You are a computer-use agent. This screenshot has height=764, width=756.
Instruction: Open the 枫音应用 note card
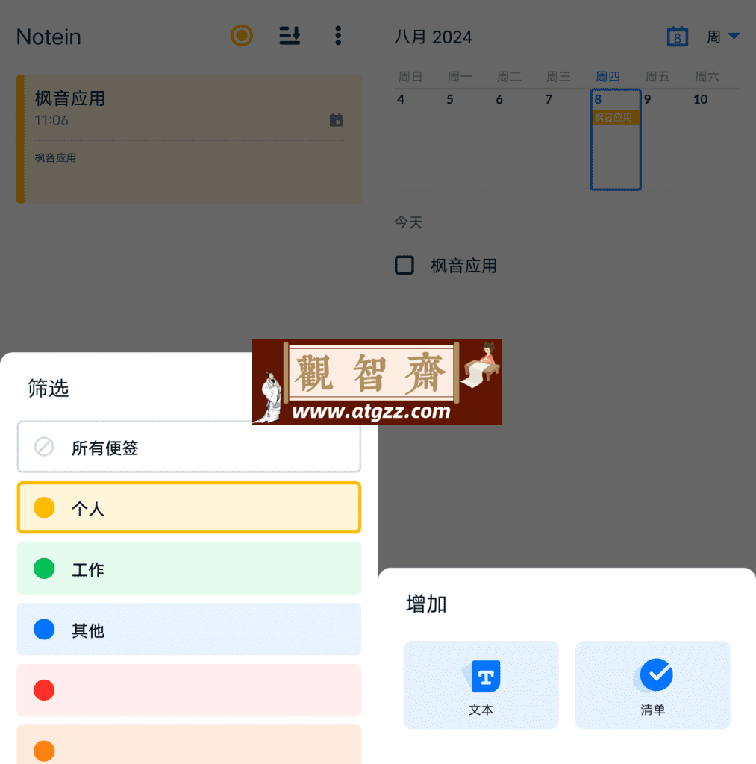click(189, 140)
